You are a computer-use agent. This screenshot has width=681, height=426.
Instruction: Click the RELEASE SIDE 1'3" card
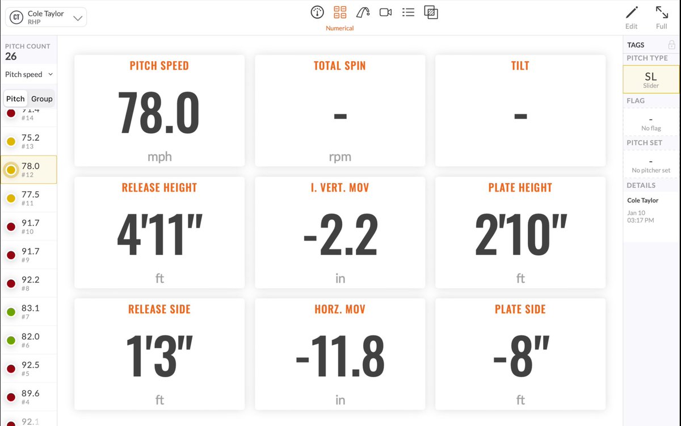159,354
